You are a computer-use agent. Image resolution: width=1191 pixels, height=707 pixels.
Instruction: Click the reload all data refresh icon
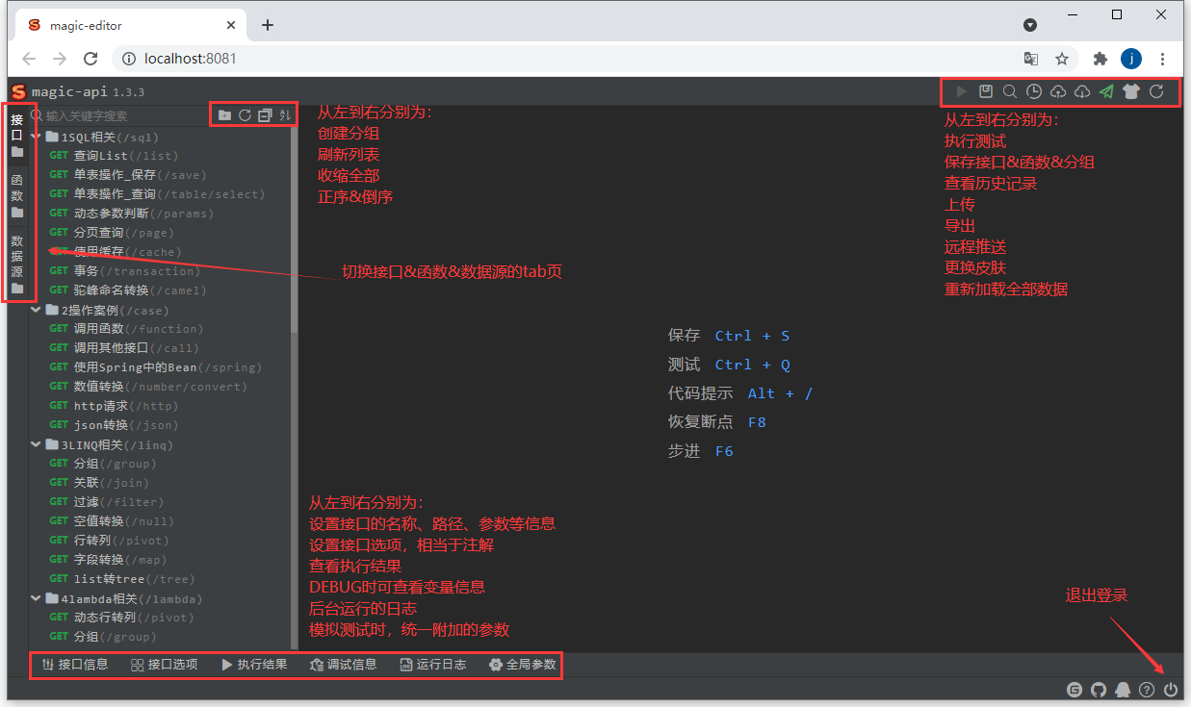click(1155, 90)
